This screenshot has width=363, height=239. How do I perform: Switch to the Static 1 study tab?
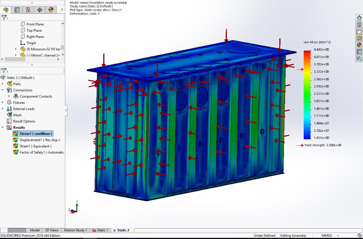click(x=100, y=230)
